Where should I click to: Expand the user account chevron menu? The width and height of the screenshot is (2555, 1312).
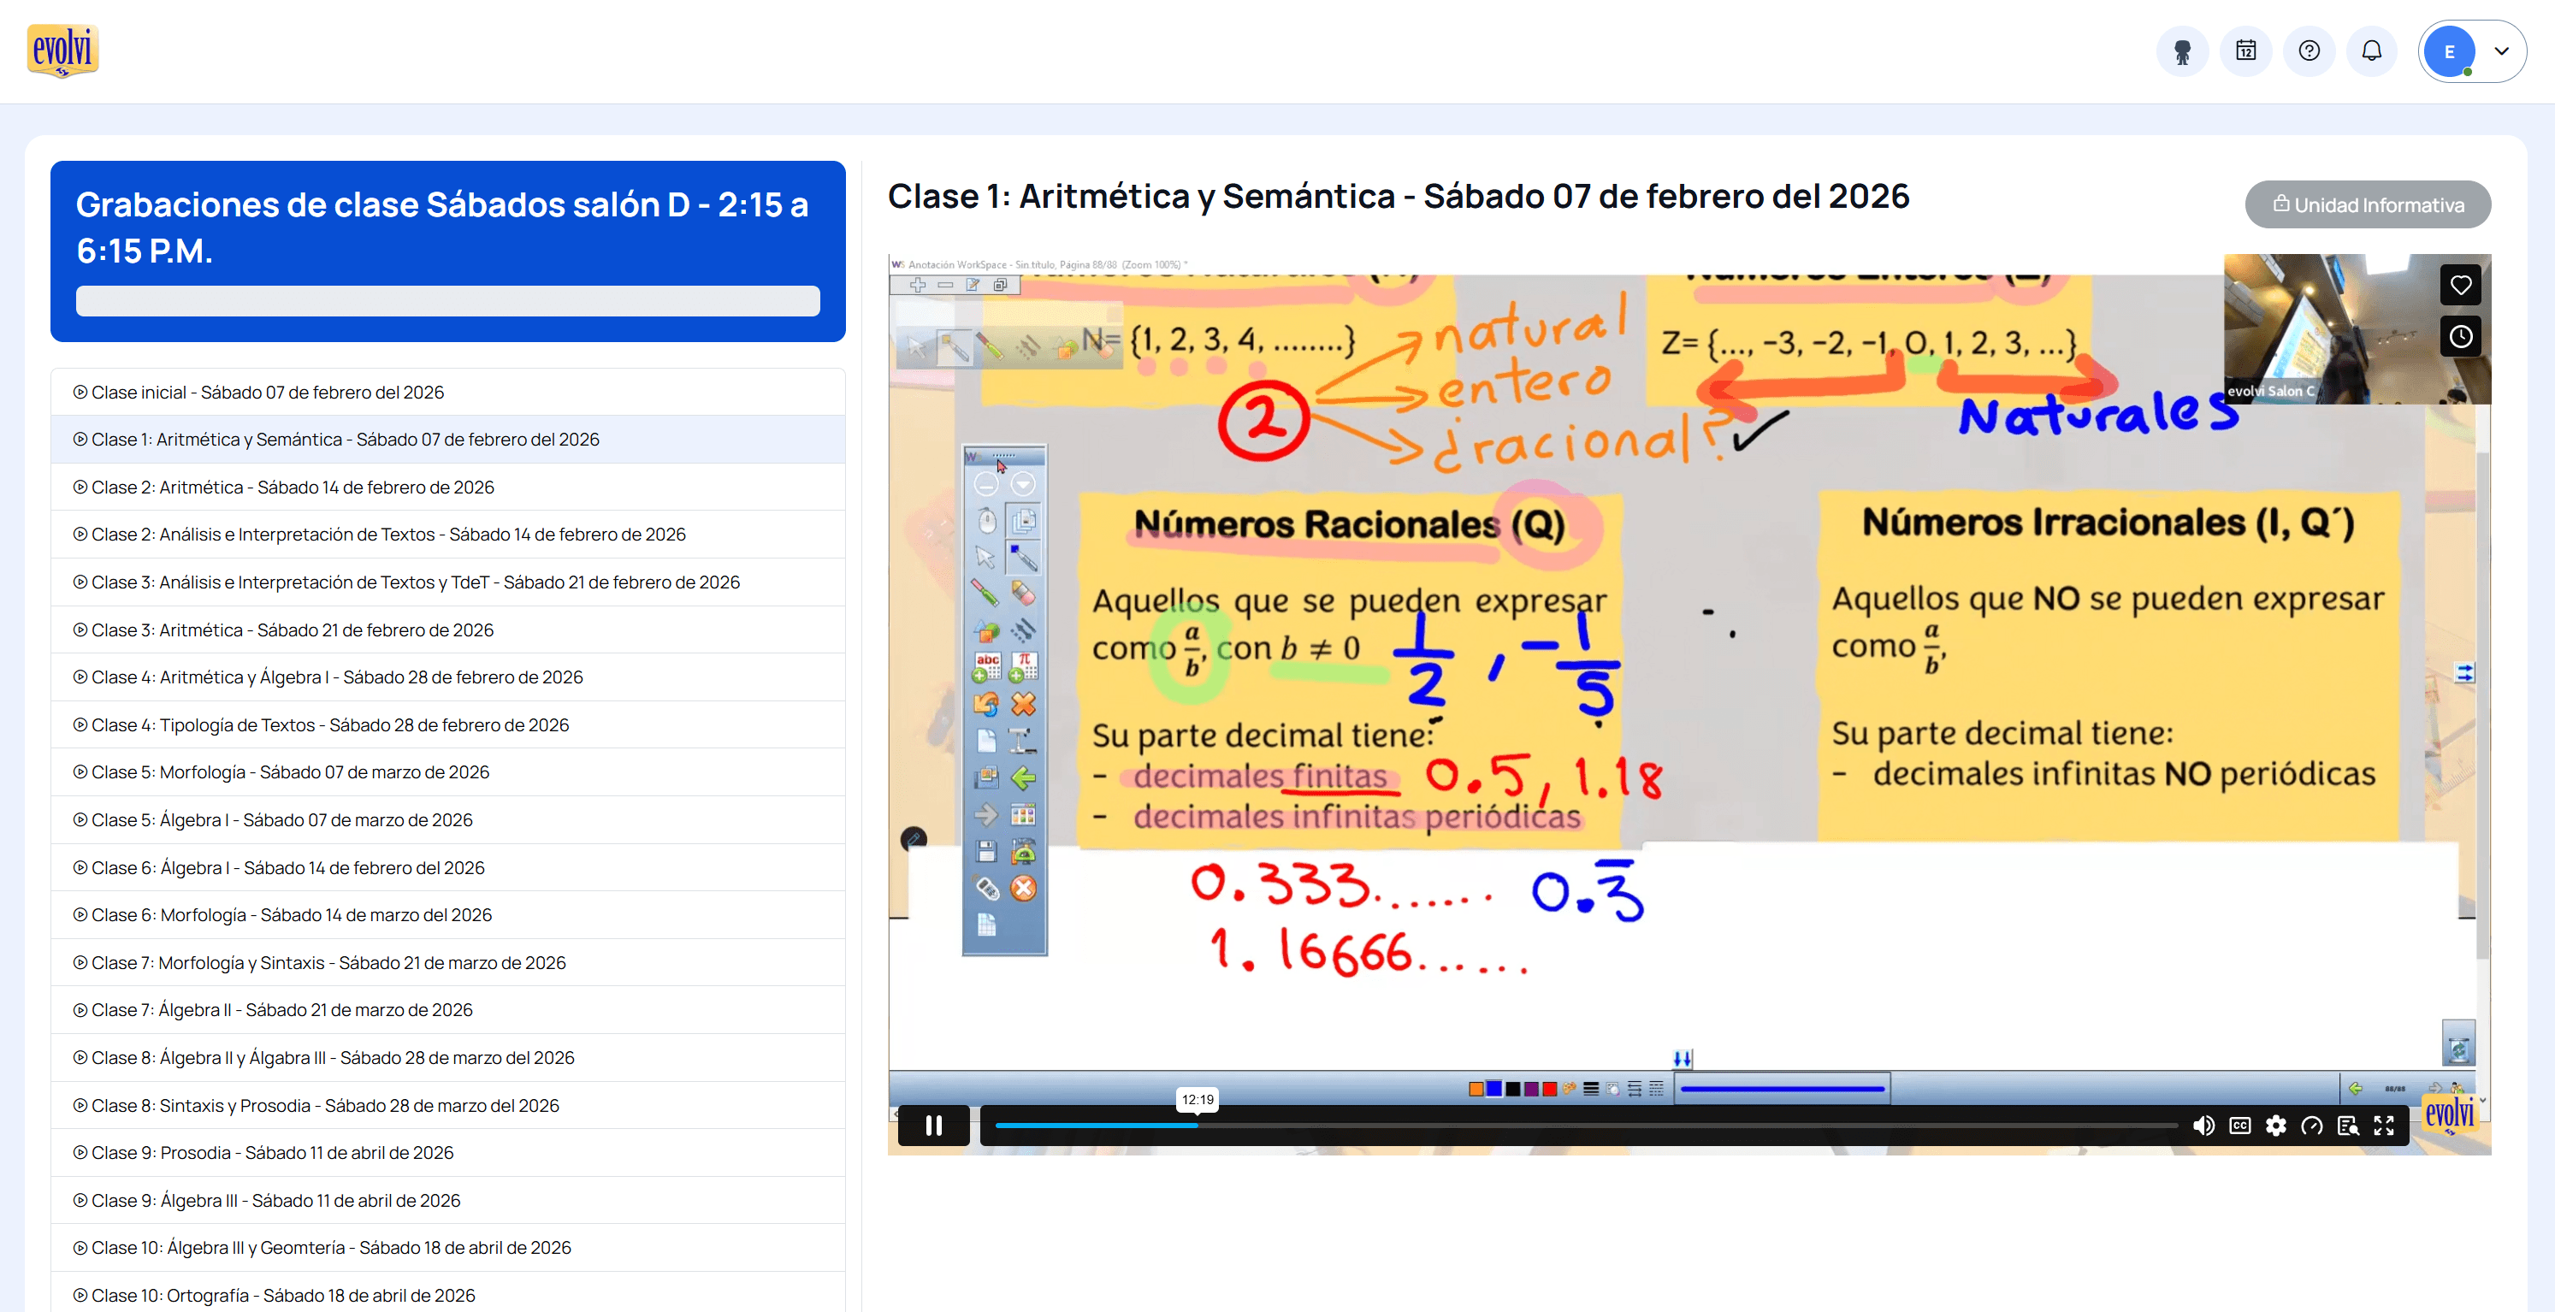click(2501, 50)
